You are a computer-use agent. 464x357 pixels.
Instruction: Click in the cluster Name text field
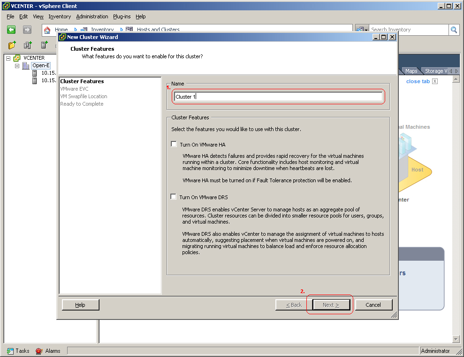(278, 97)
